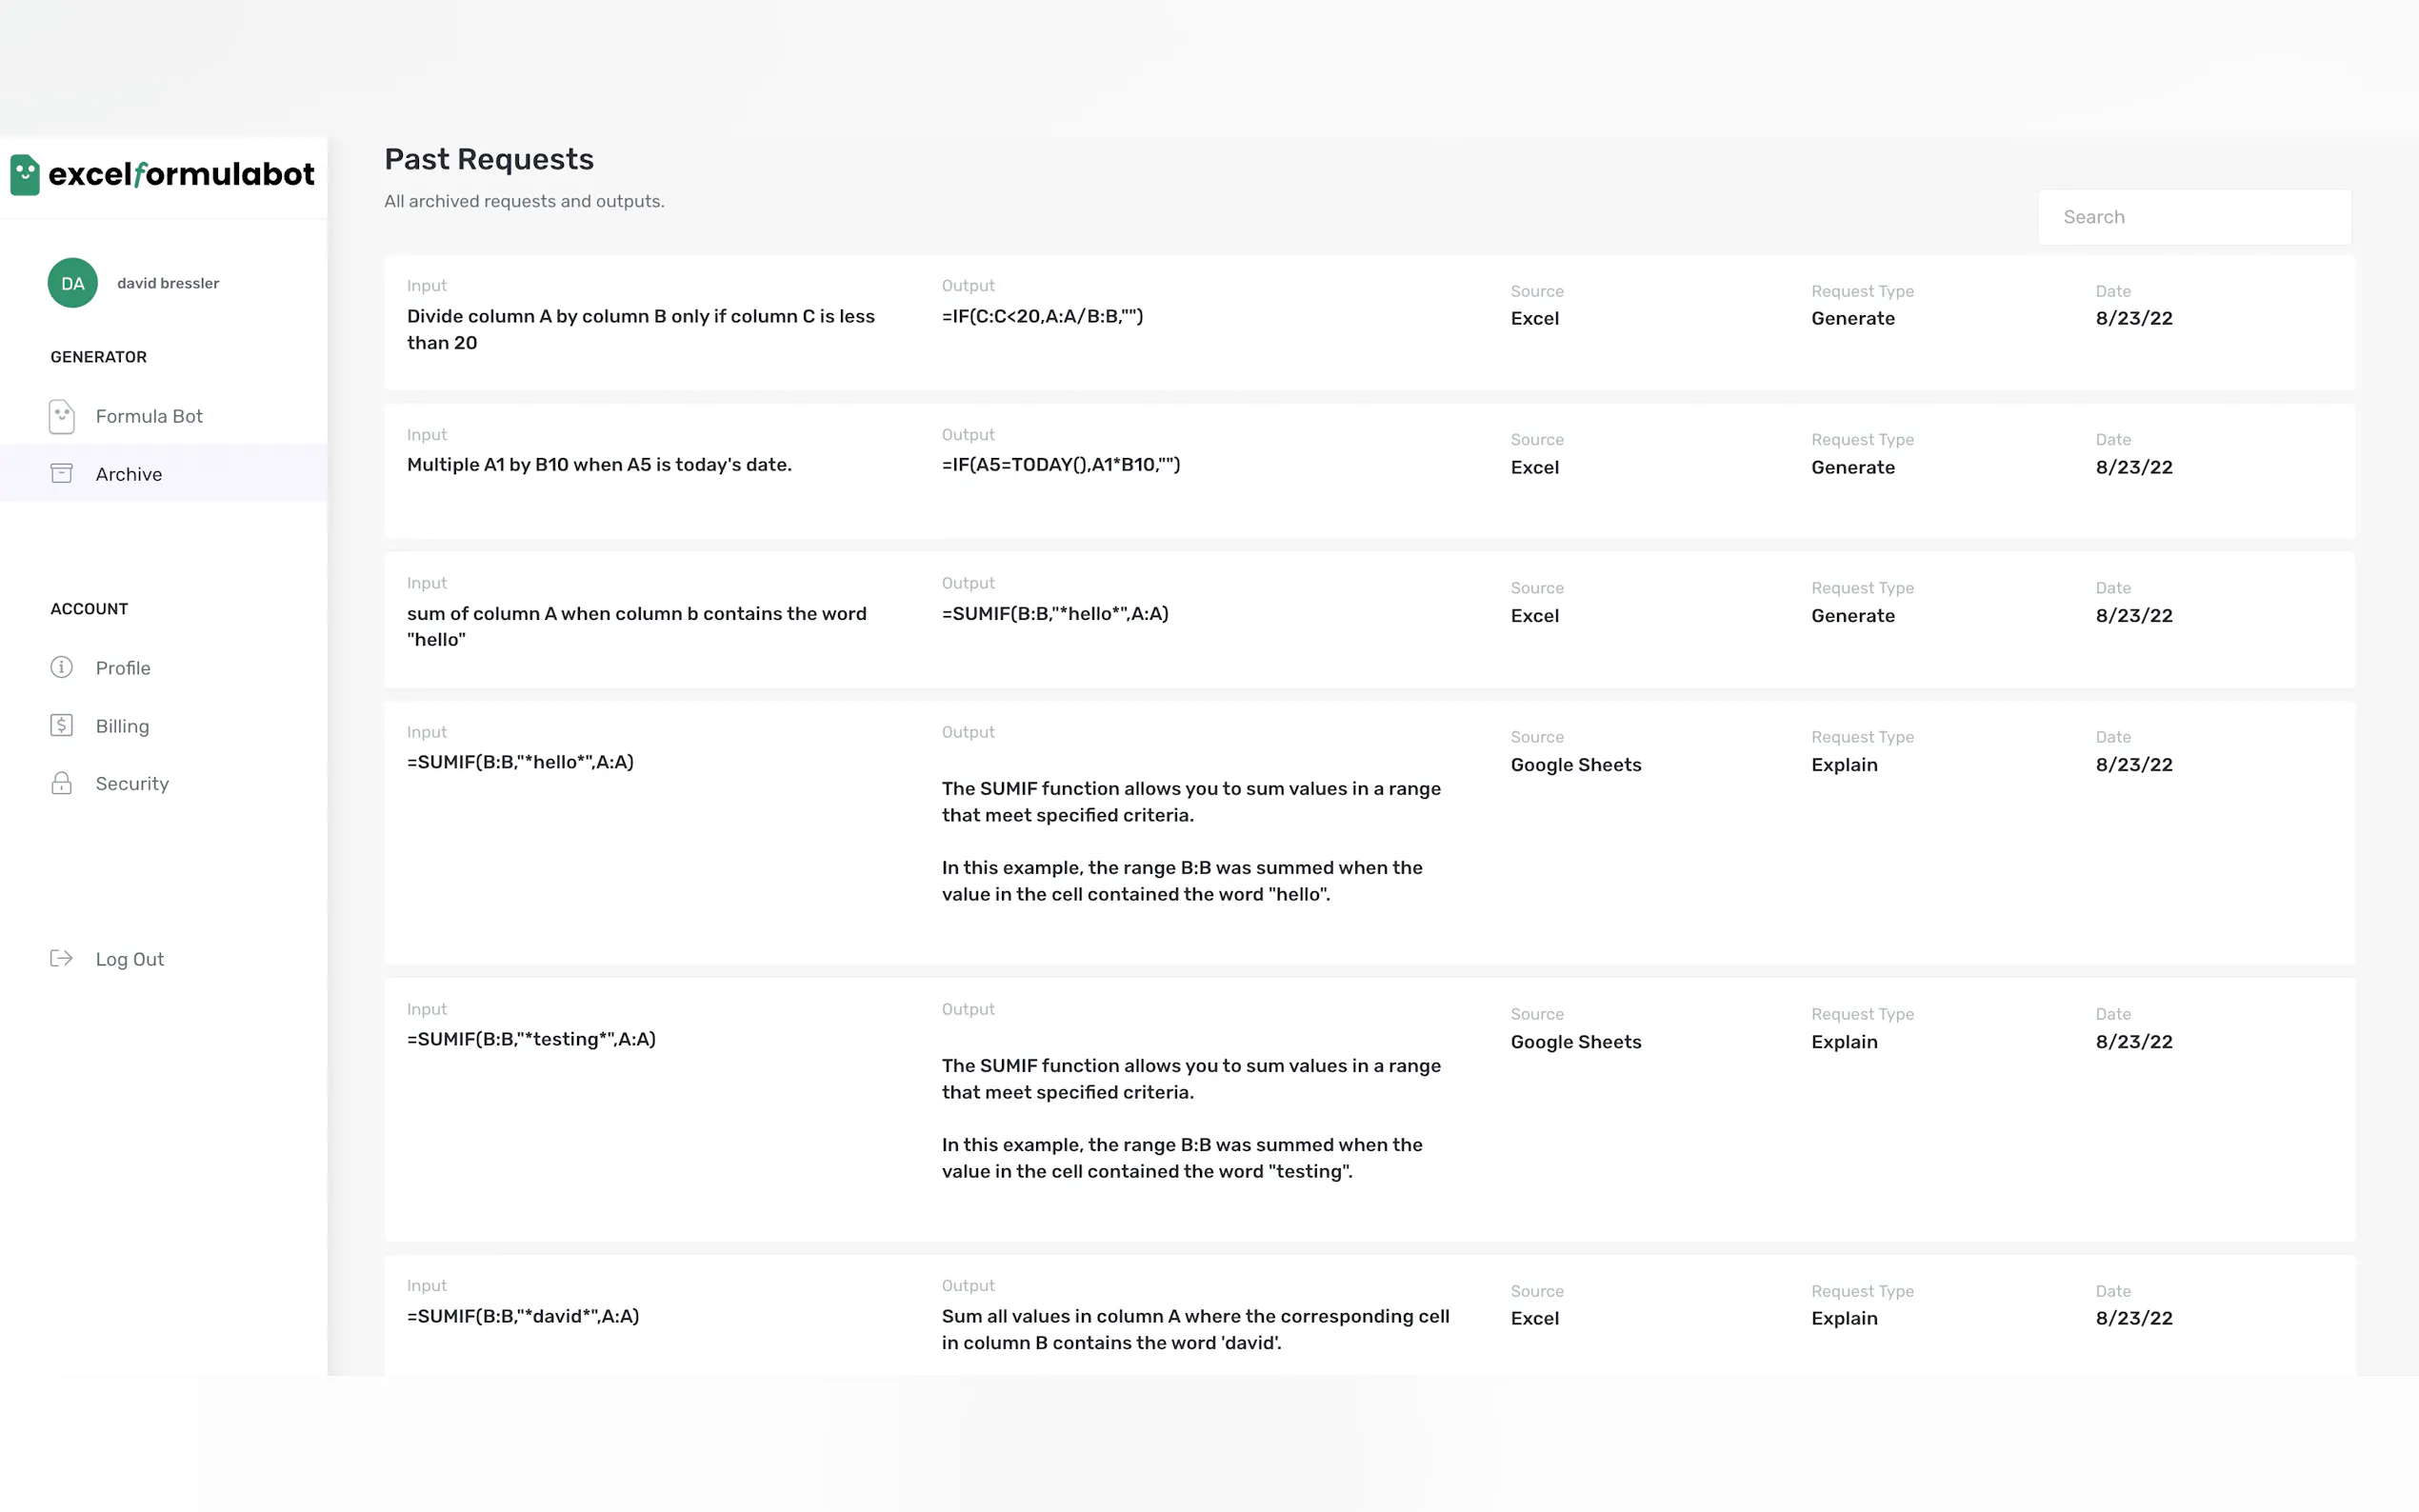Click the =IF(A5=TODAY(),A1*B10,"") output formula
Screen dimensions: 2419x1512
1060,464
